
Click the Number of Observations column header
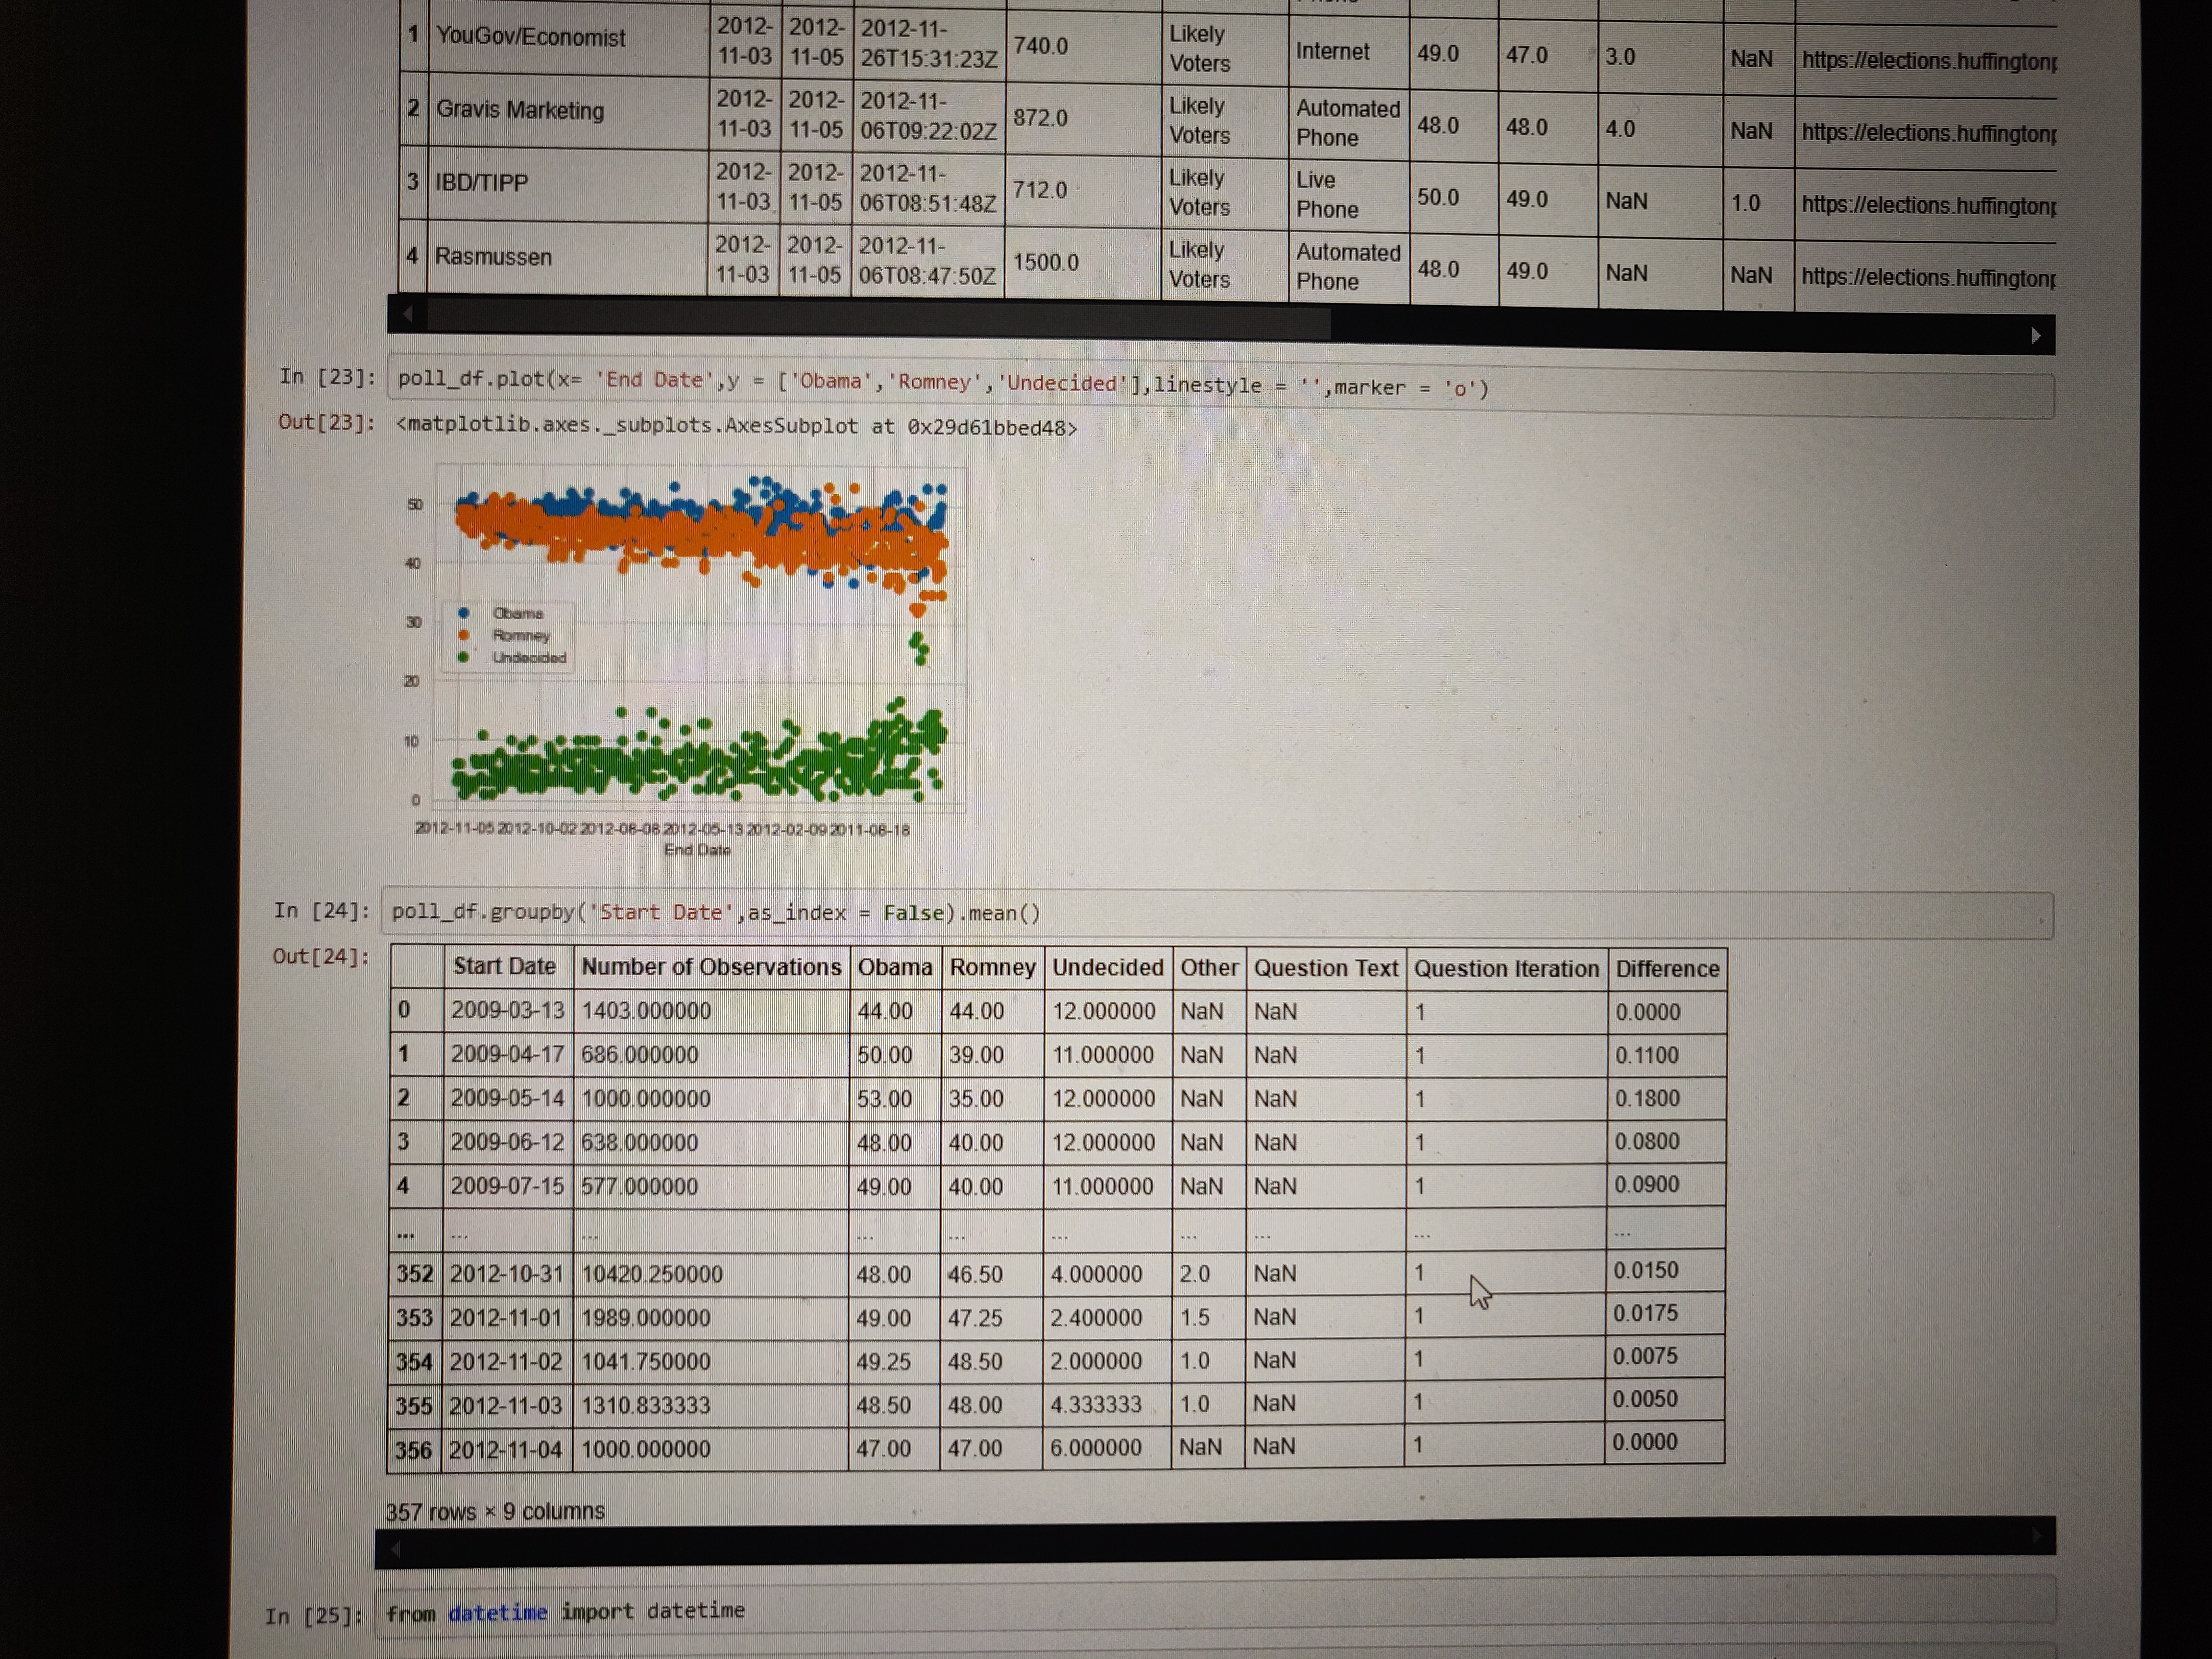711,967
